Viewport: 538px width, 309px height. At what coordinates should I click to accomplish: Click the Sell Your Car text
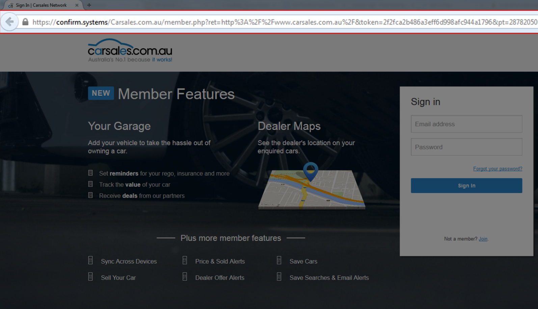pyautogui.click(x=118, y=278)
